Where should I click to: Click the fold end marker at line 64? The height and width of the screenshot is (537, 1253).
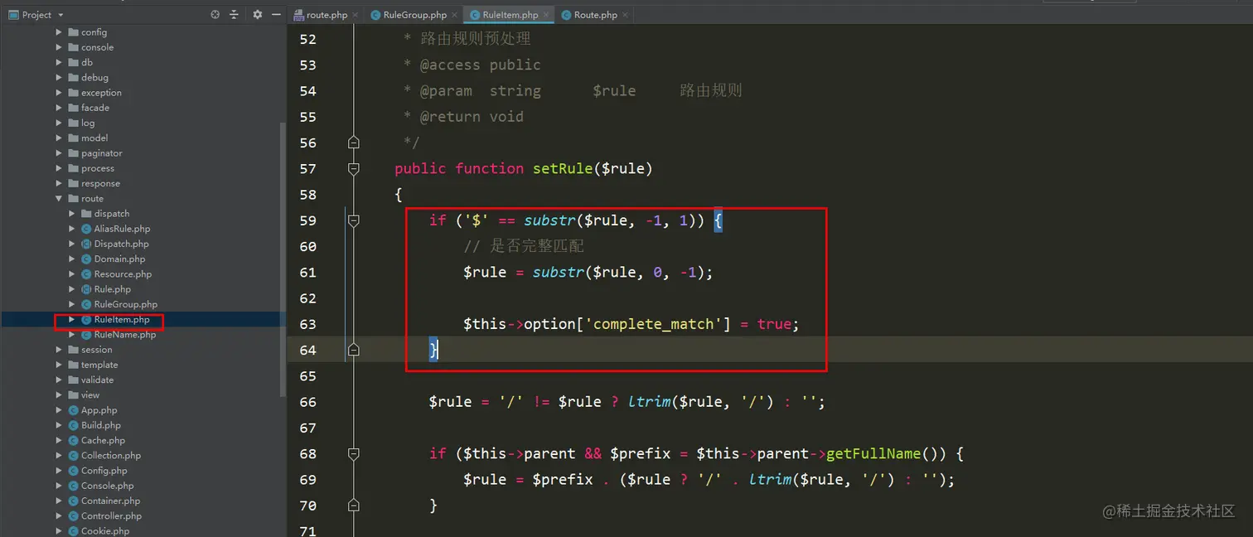click(x=354, y=350)
